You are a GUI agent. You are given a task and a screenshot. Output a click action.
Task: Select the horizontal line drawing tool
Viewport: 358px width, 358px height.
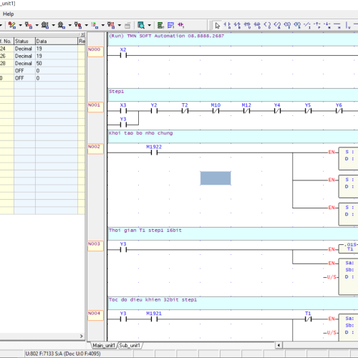tap(337, 25)
